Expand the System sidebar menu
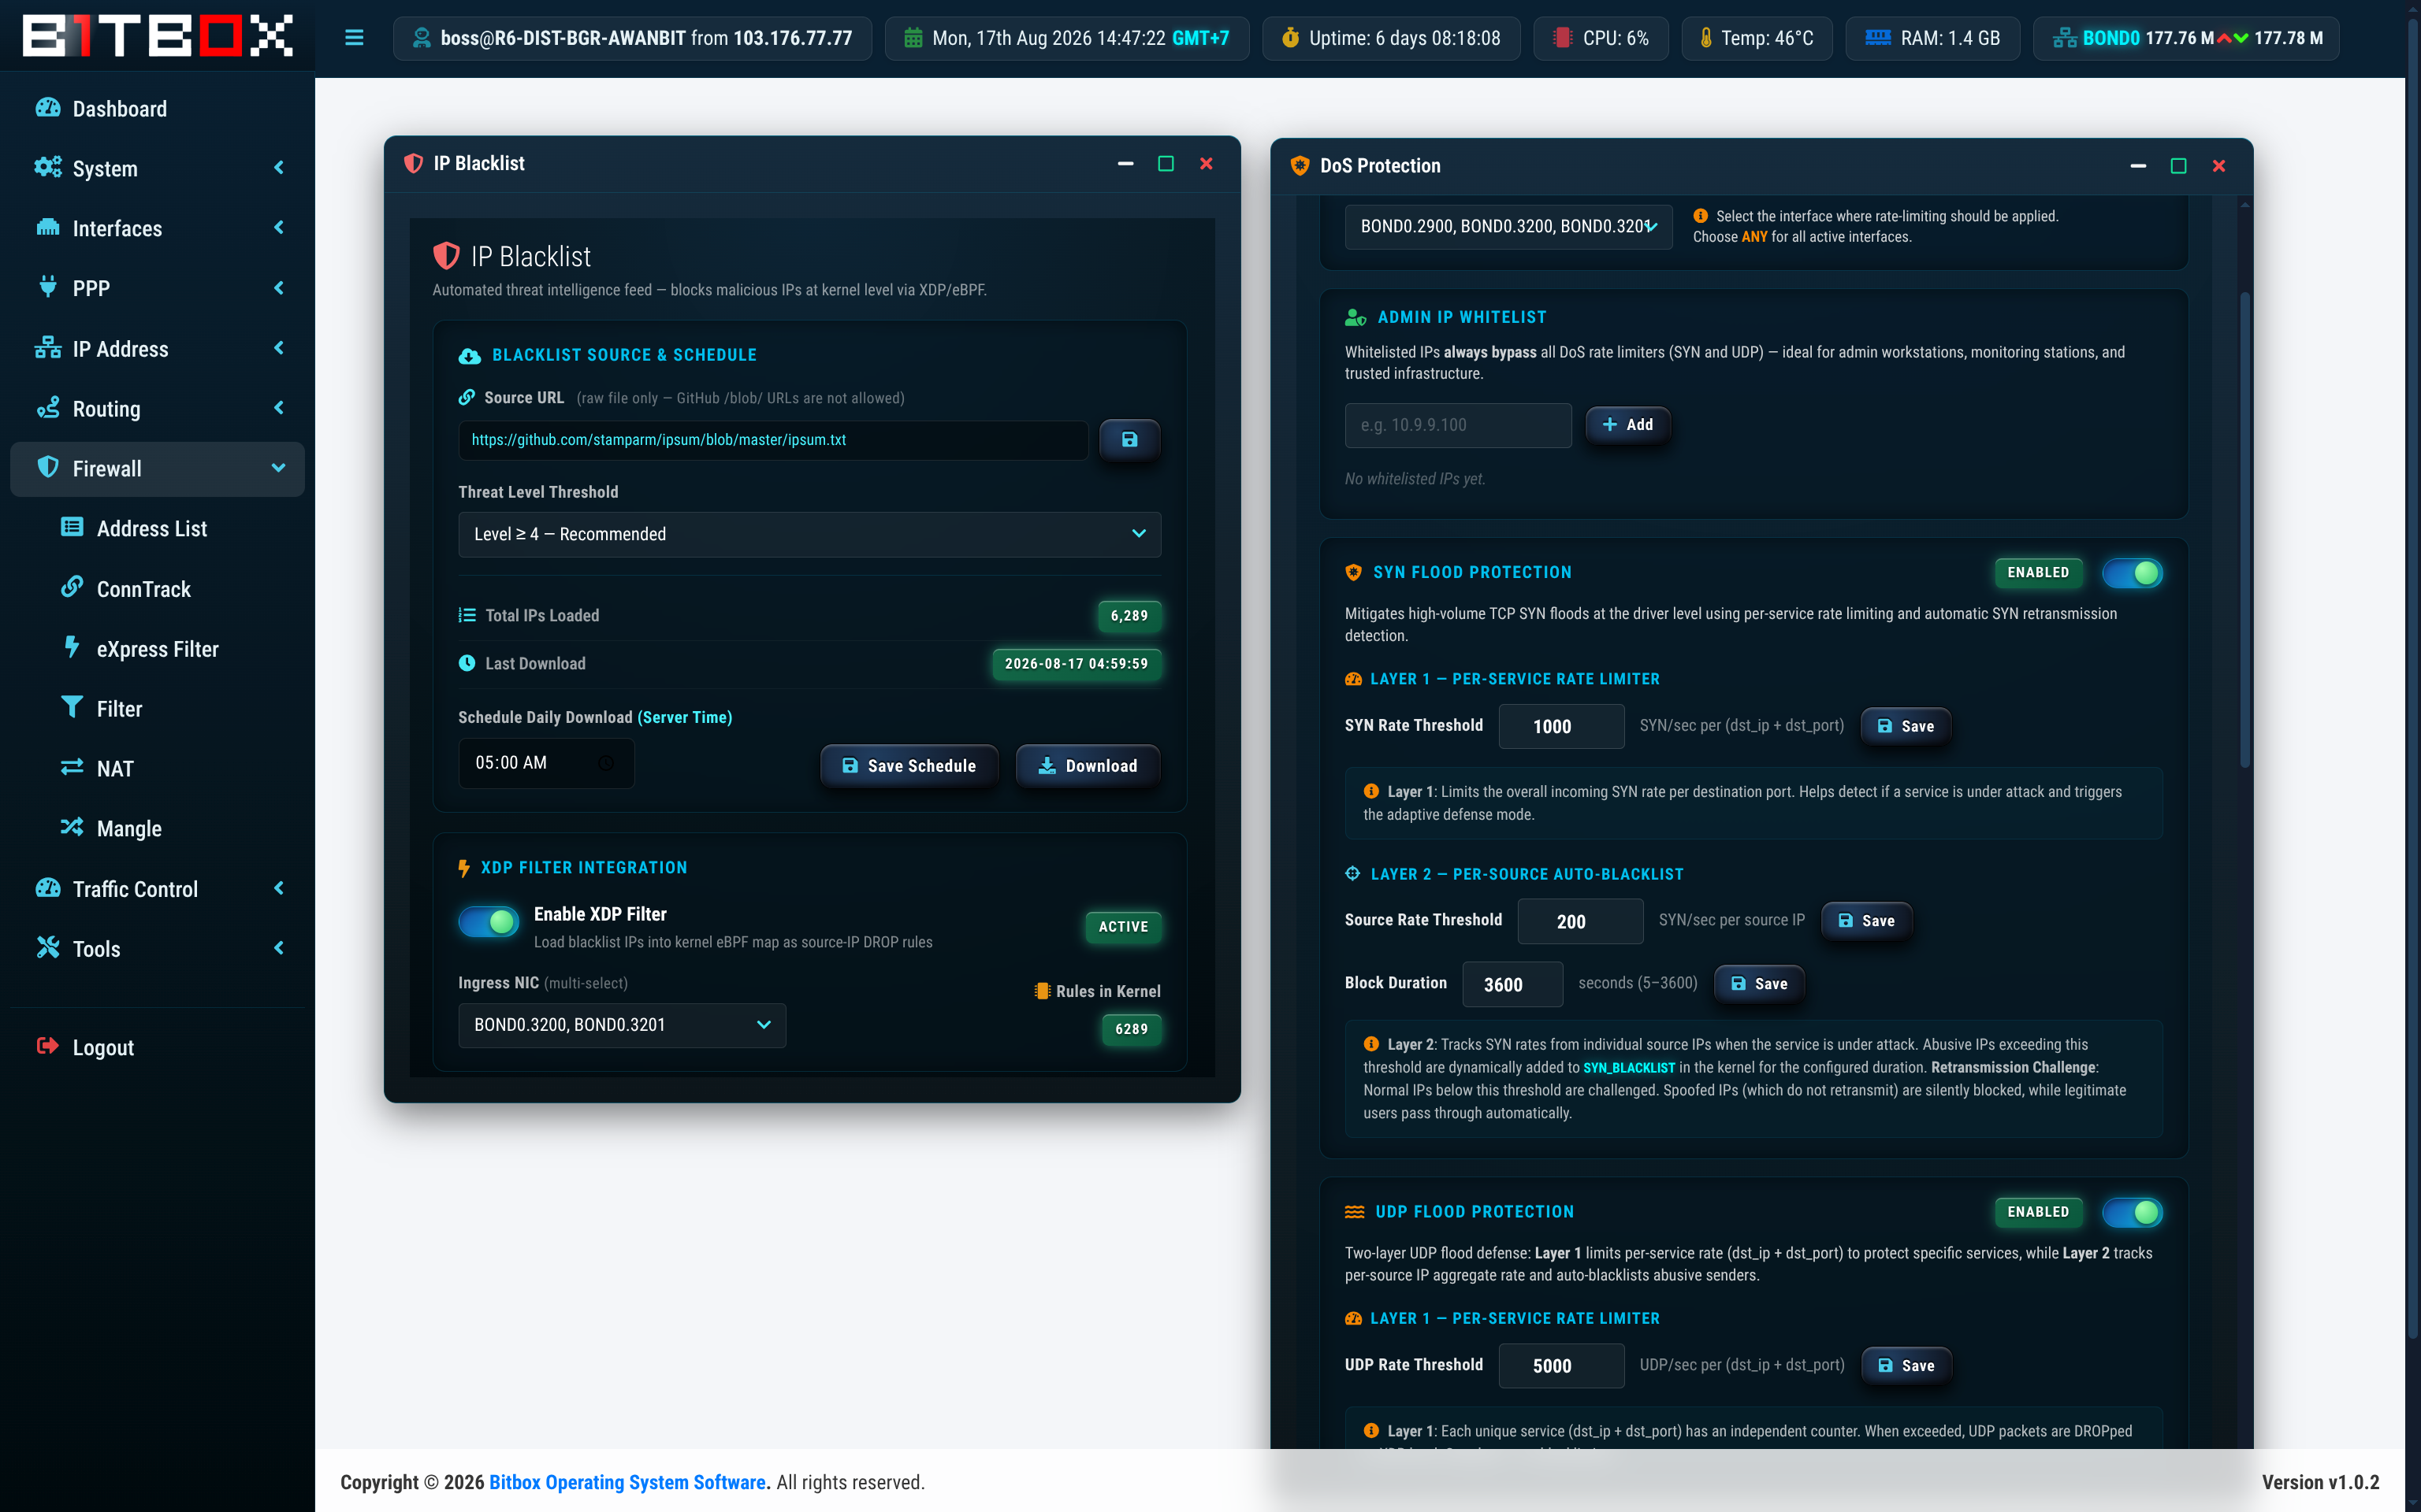Image resolution: width=2421 pixels, height=1512 pixels. coord(157,168)
